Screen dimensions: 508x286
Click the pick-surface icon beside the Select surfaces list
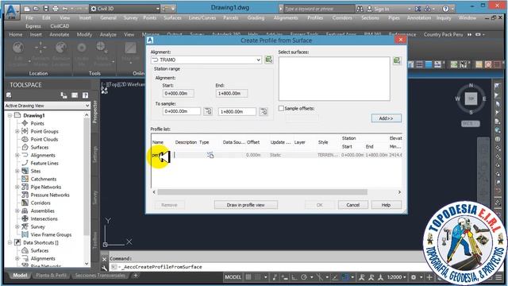click(397, 60)
